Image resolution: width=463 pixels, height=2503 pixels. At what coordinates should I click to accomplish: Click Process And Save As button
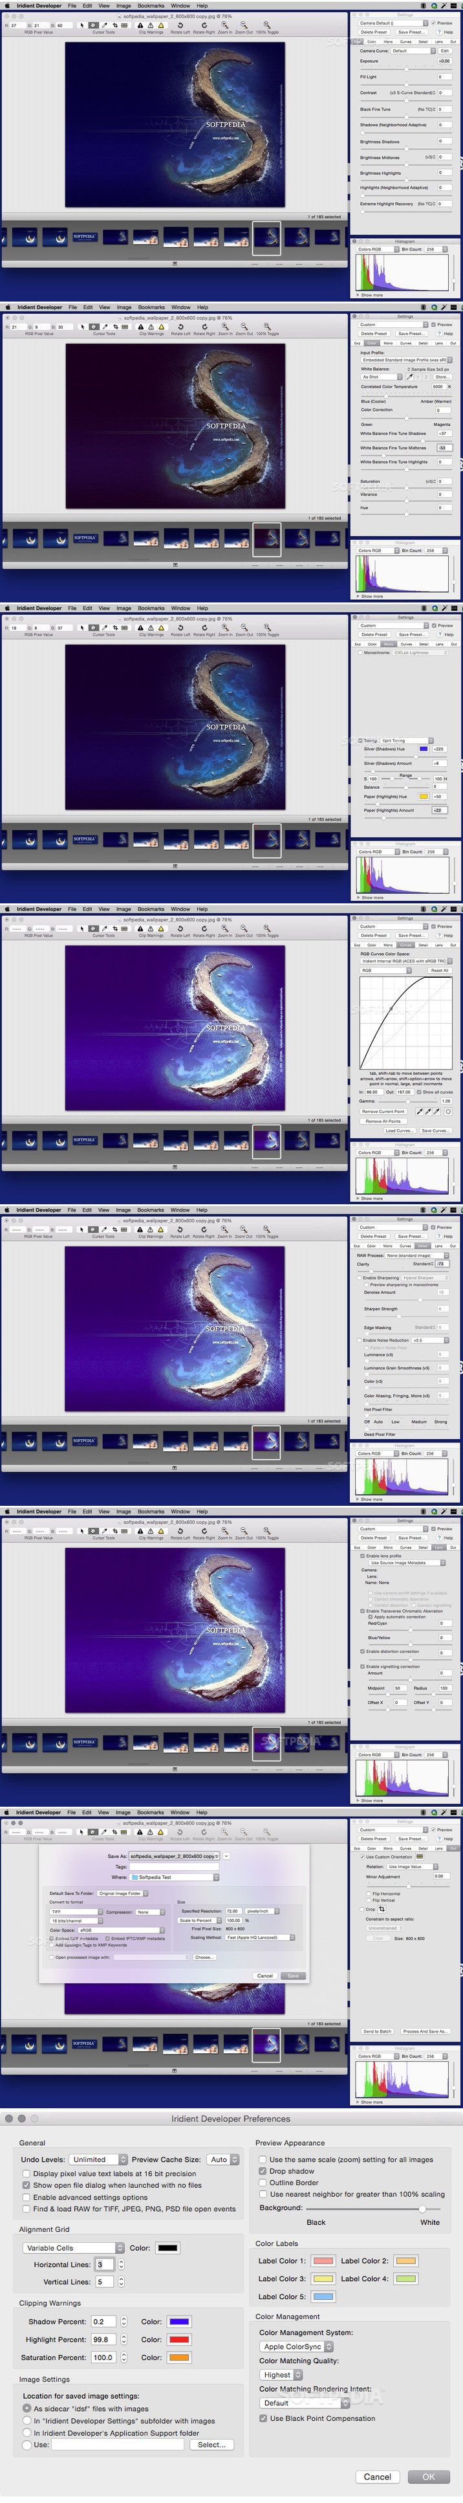425,2031
